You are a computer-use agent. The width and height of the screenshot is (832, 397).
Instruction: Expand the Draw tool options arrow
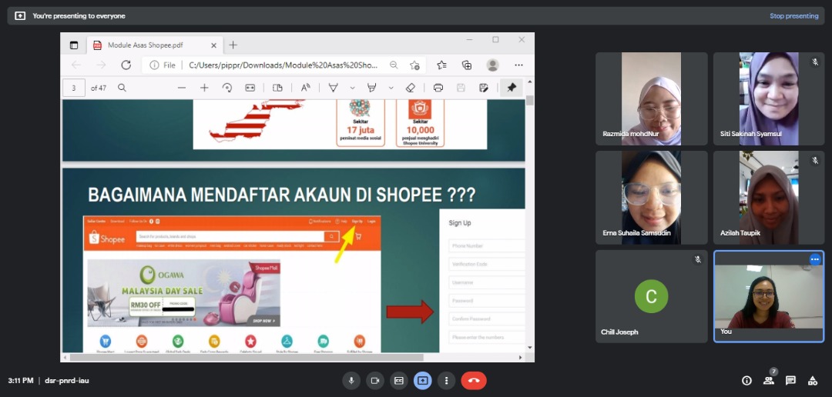pos(352,88)
